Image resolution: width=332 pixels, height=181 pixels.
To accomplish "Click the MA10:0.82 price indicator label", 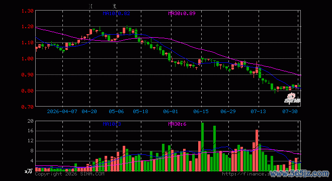I will (116, 14).
